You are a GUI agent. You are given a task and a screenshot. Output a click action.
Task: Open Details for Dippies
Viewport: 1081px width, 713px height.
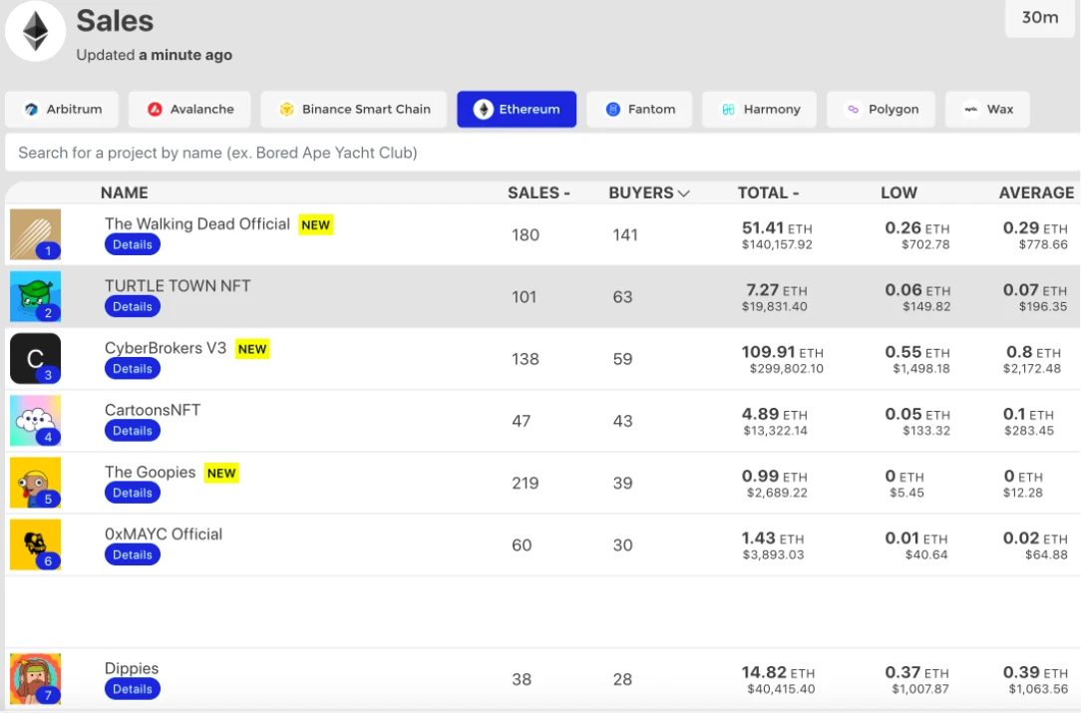click(x=133, y=689)
